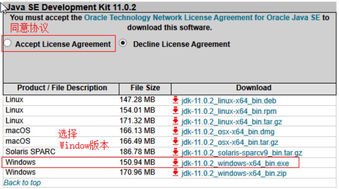339x189 pixels.
Task: Click download arrow icon for osx-x64_bin.dmg
Action: click(x=176, y=132)
